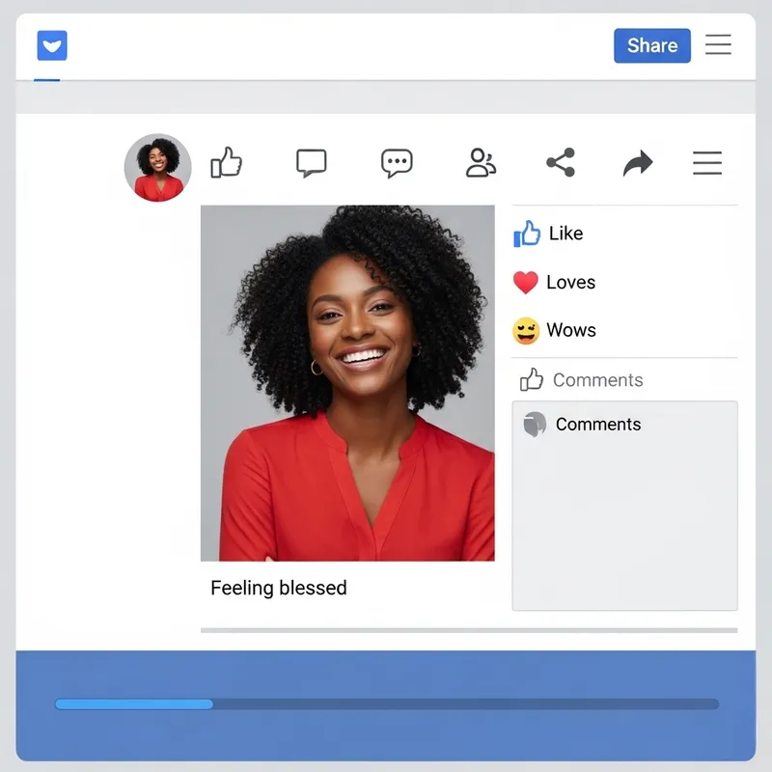Click the share network icon
The width and height of the screenshot is (772, 772).
tap(562, 162)
